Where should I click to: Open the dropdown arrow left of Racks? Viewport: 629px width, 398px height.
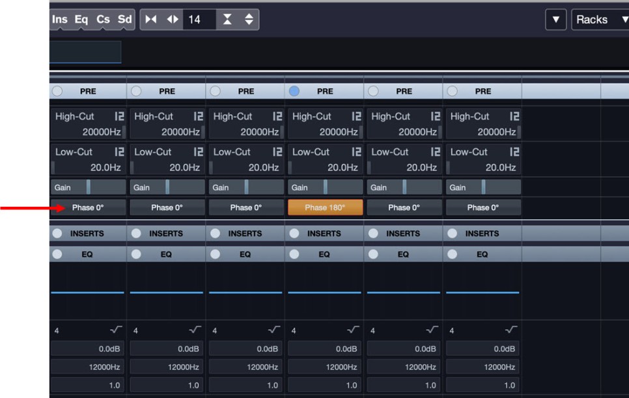tap(555, 20)
